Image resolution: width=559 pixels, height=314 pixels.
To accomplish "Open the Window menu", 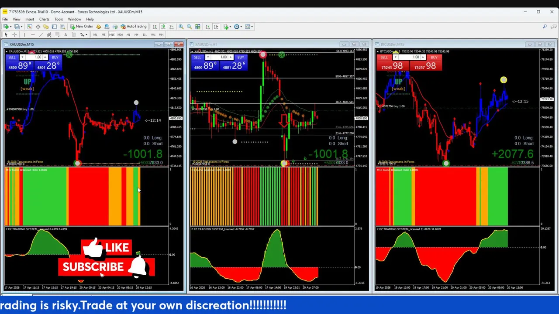I will click(74, 19).
